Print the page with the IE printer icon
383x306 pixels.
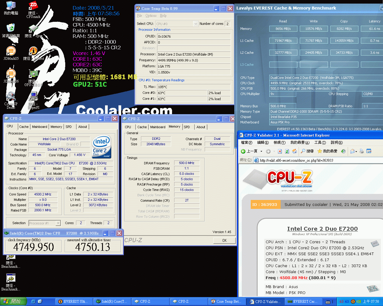click(x=362, y=151)
